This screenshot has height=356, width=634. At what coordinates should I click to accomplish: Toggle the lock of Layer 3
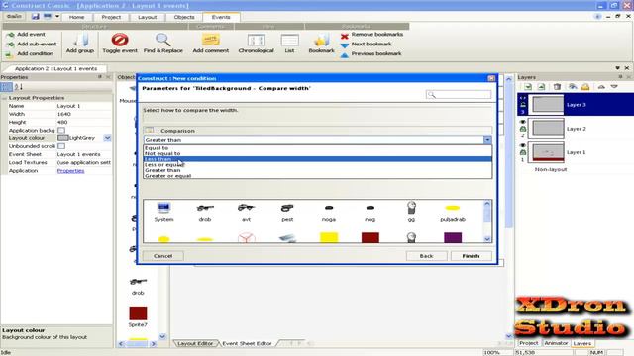(522, 105)
